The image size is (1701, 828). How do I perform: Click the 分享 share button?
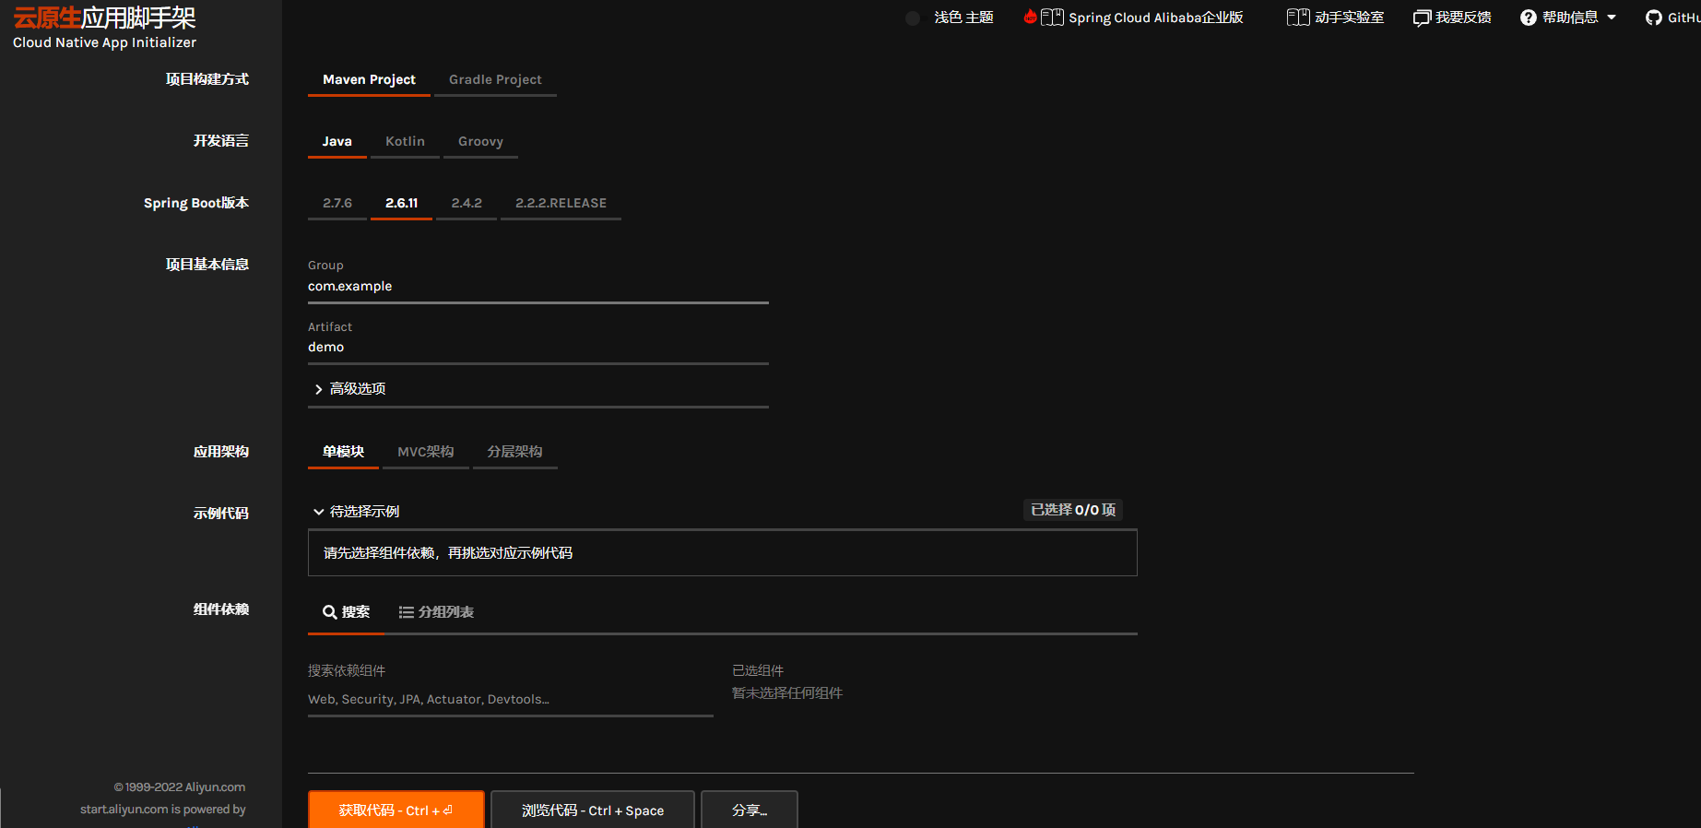point(750,810)
